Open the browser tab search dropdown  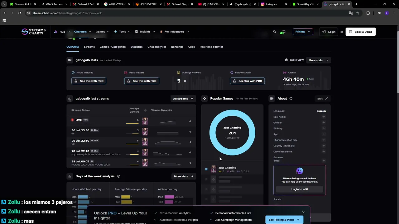click(x=4, y=4)
